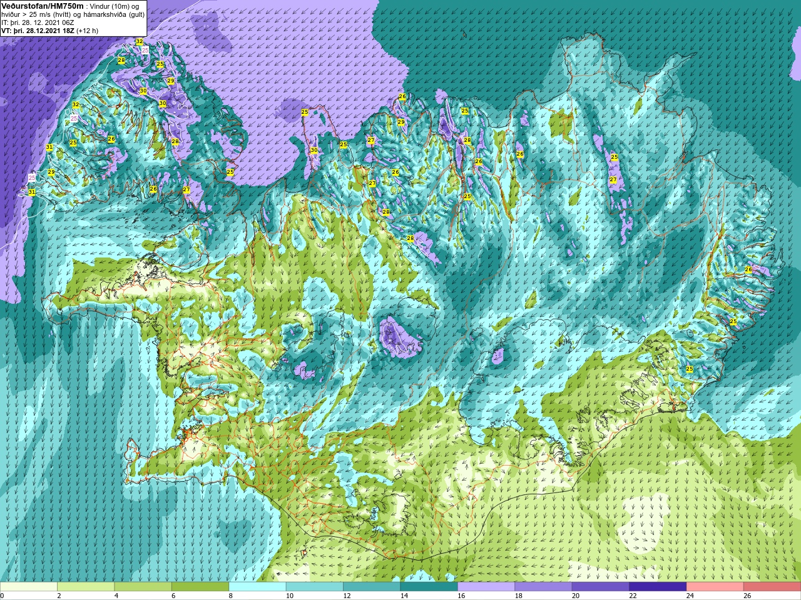Select the 6–8 m/s legend swatch
Screen dimensions: 801x600
200,587
